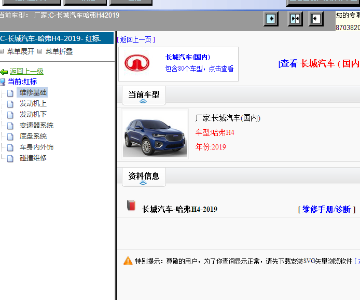Click the left-arrow panel button in gray toolbar
Viewport: 360px width, 300px height.
[316, 19]
